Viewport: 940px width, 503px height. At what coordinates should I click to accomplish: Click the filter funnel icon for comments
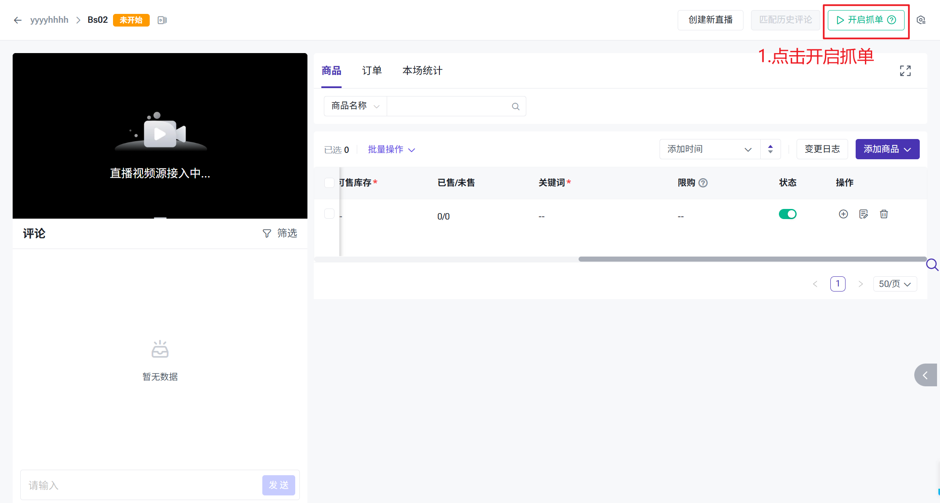click(267, 233)
